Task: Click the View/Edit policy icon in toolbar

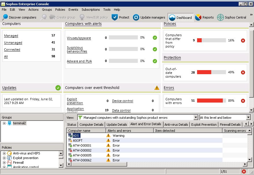Action: point(82,17)
